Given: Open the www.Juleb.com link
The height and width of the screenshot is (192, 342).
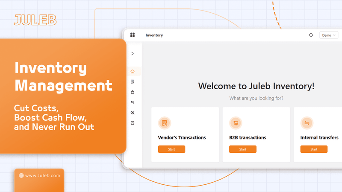Looking at the screenshot, I should (x=42, y=175).
